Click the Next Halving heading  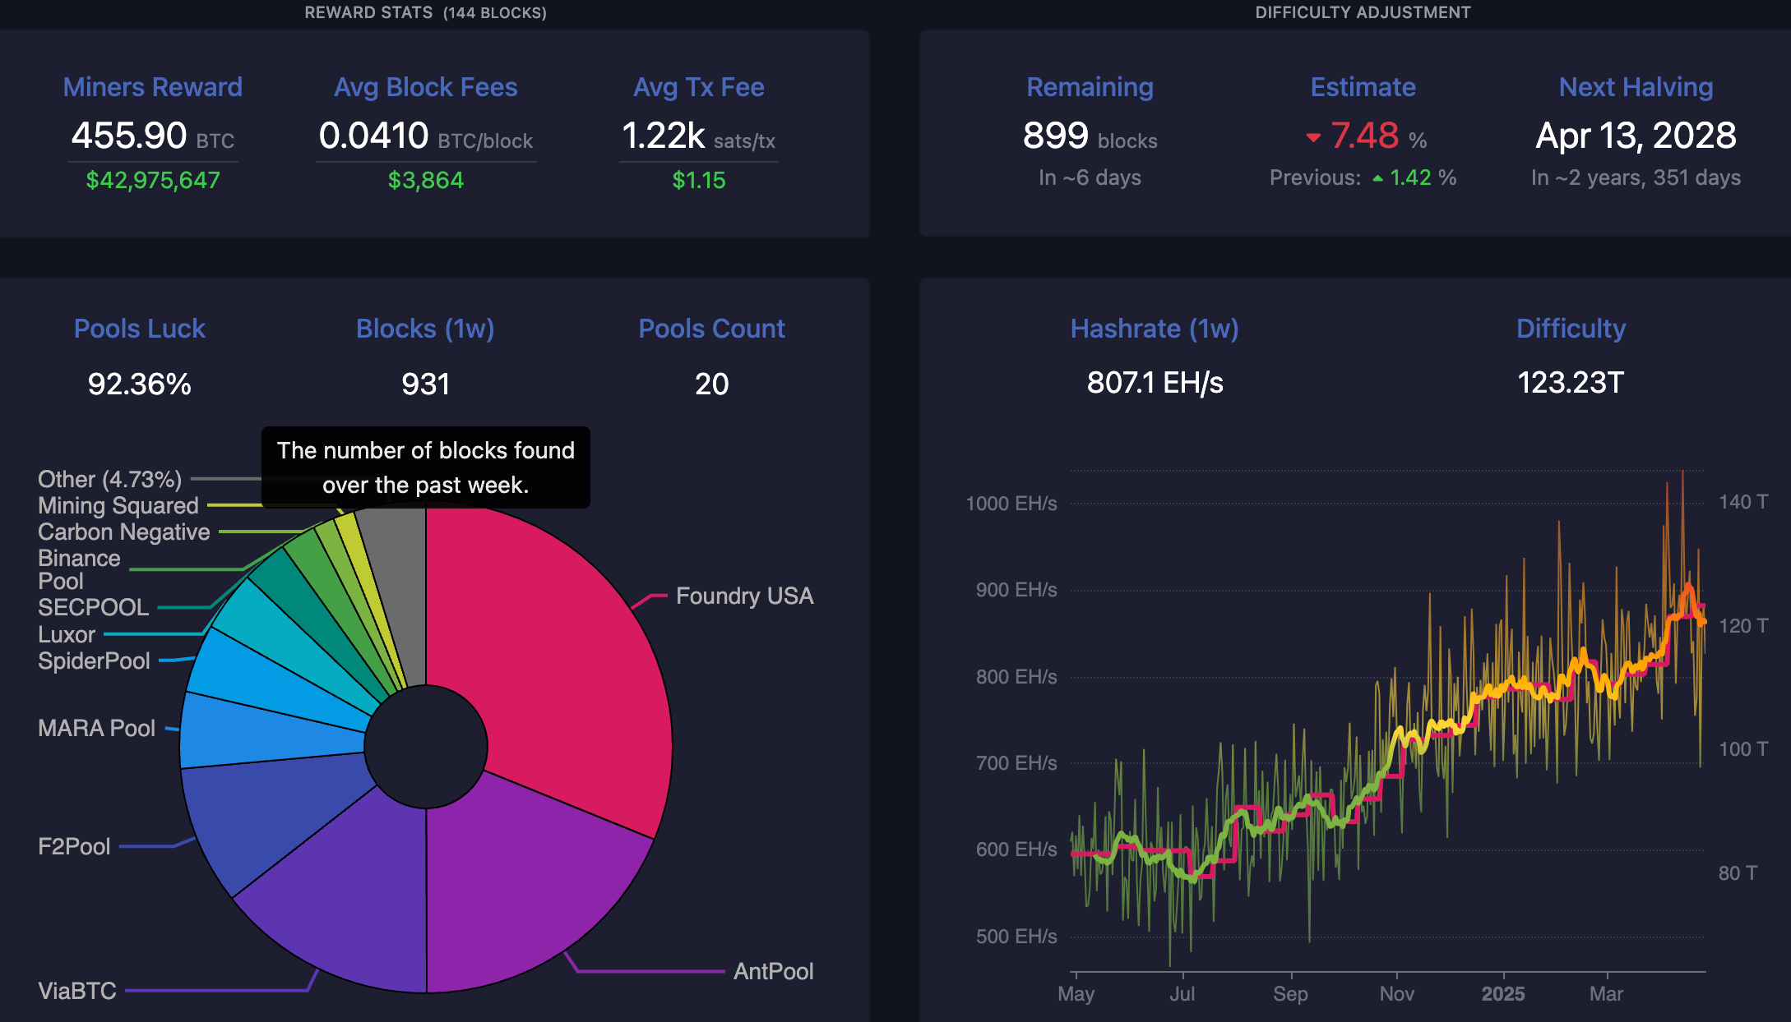coord(1636,87)
